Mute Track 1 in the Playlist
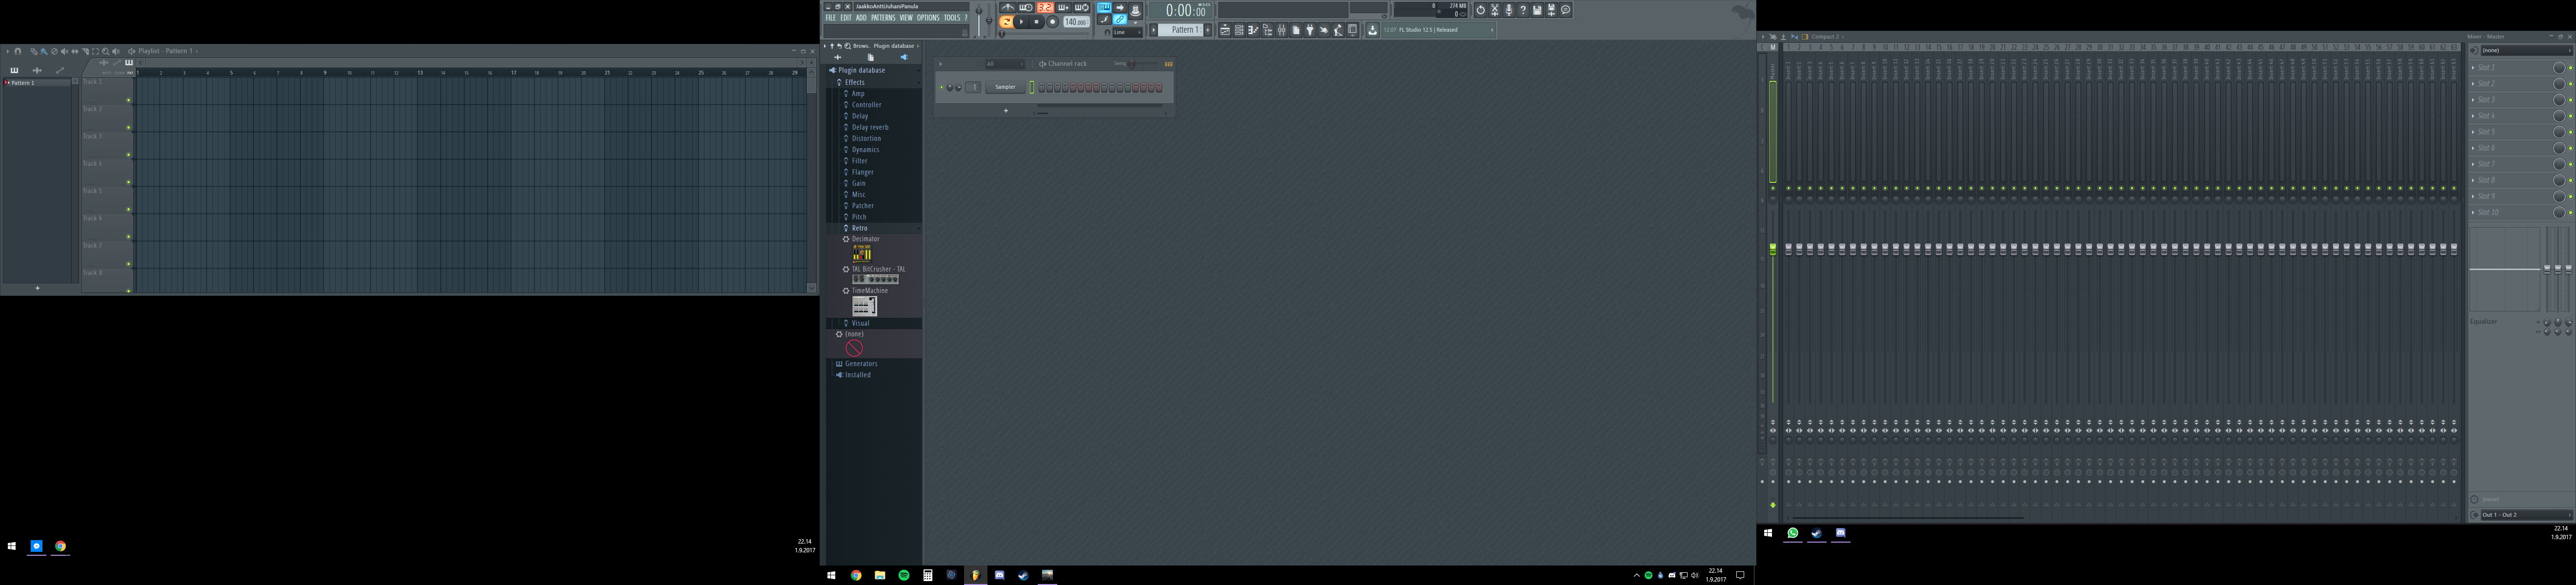 point(128,100)
